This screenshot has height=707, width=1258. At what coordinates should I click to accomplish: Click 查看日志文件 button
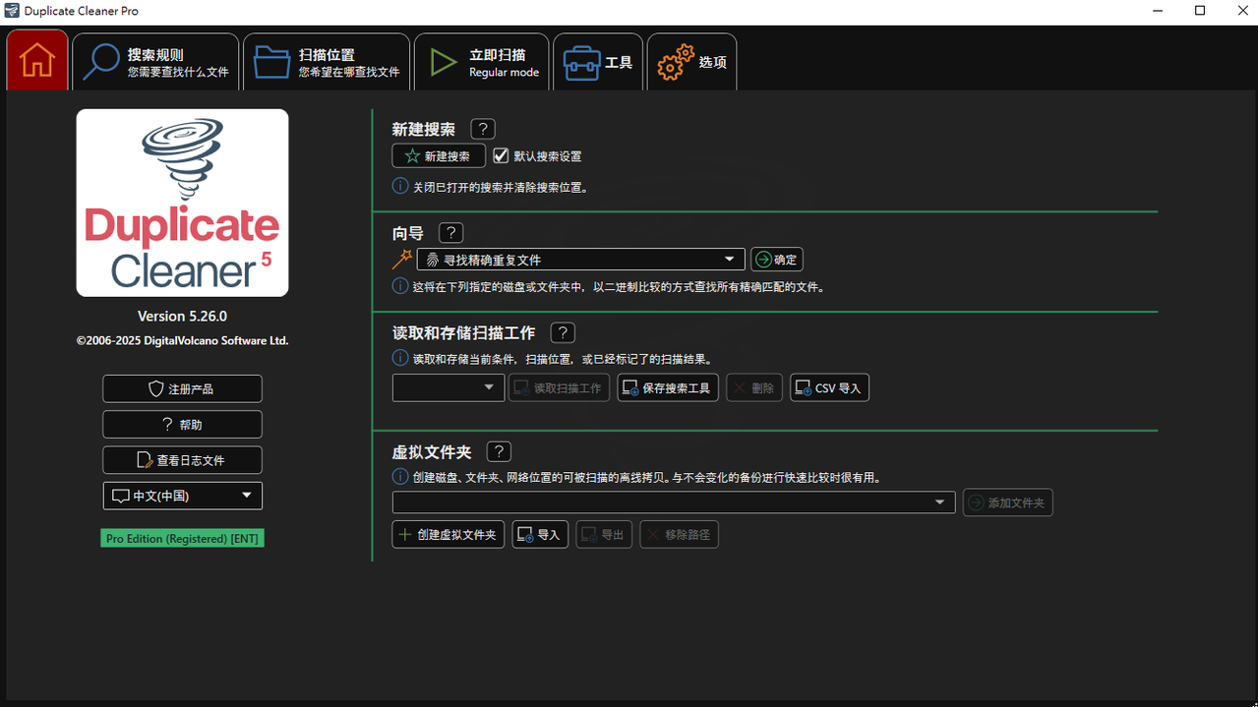click(182, 460)
